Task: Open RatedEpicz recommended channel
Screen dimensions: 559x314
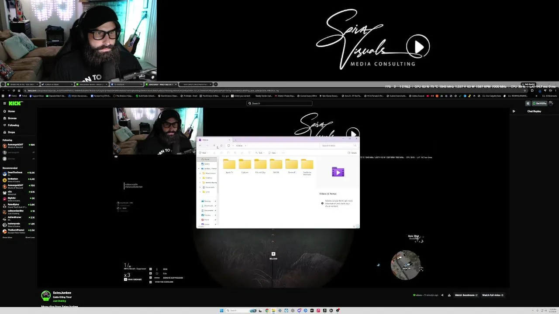Action: (x=18, y=205)
